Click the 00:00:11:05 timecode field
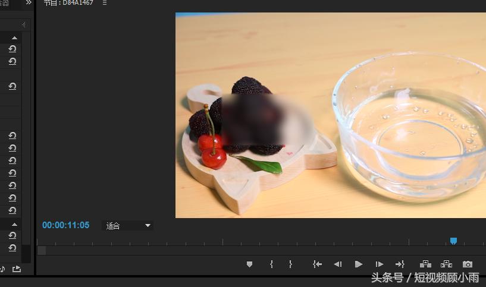Screen dimensions: 486x287 coord(65,225)
